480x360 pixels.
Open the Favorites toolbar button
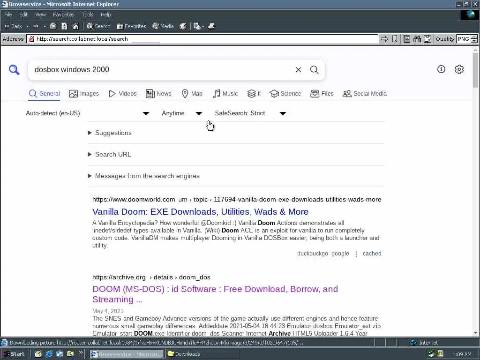coord(131,26)
